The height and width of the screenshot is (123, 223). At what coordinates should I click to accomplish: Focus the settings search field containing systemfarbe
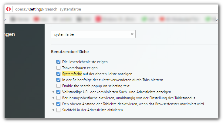[93, 34]
